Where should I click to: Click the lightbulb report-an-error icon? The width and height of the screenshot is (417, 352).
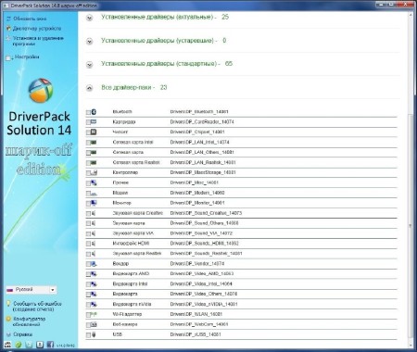click(x=8, y=304)
